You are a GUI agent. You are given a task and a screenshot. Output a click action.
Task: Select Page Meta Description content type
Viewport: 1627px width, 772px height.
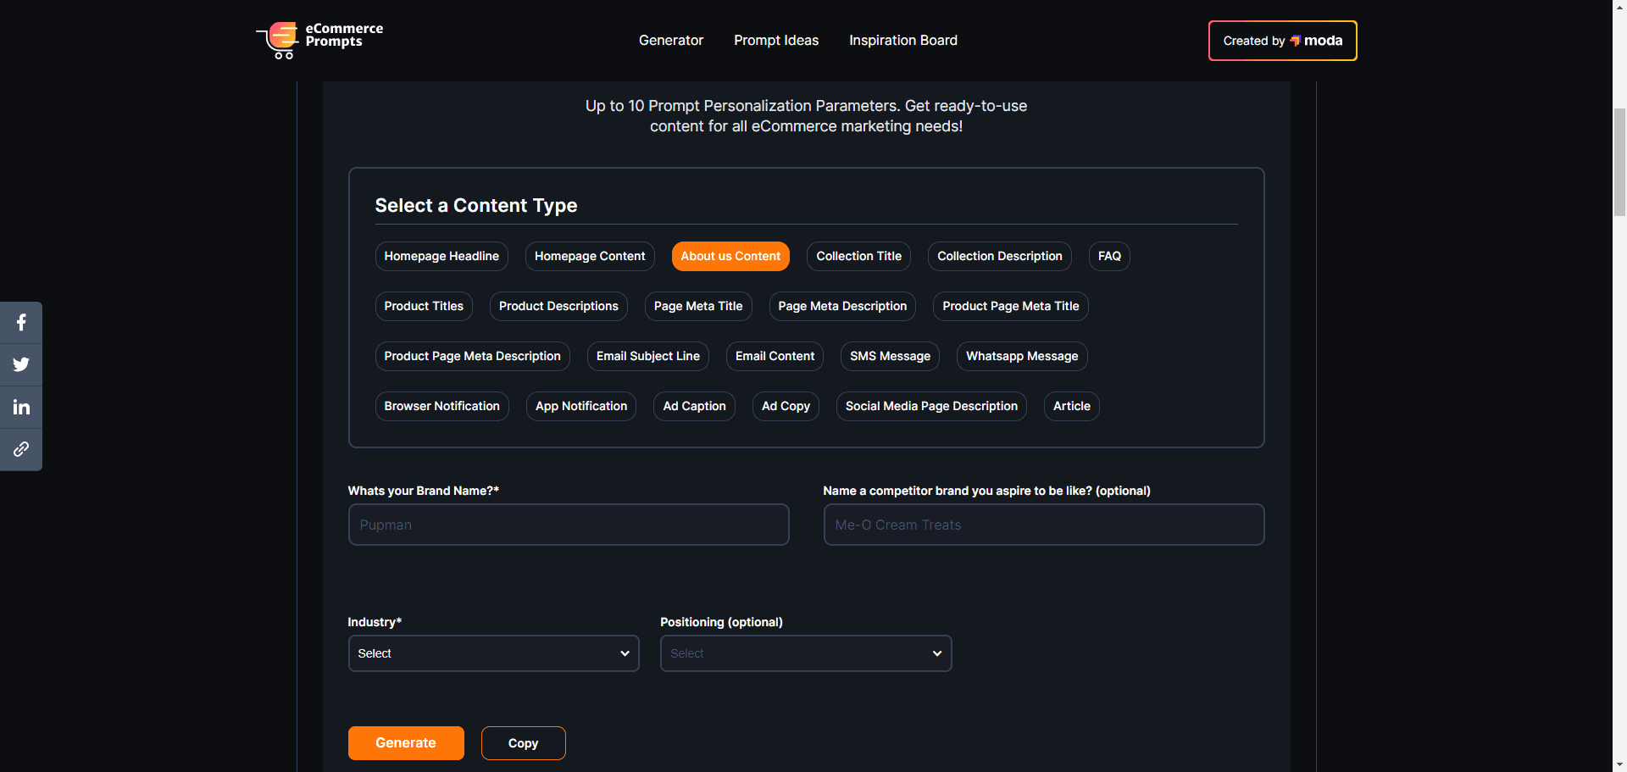click(x=842, y=306)
